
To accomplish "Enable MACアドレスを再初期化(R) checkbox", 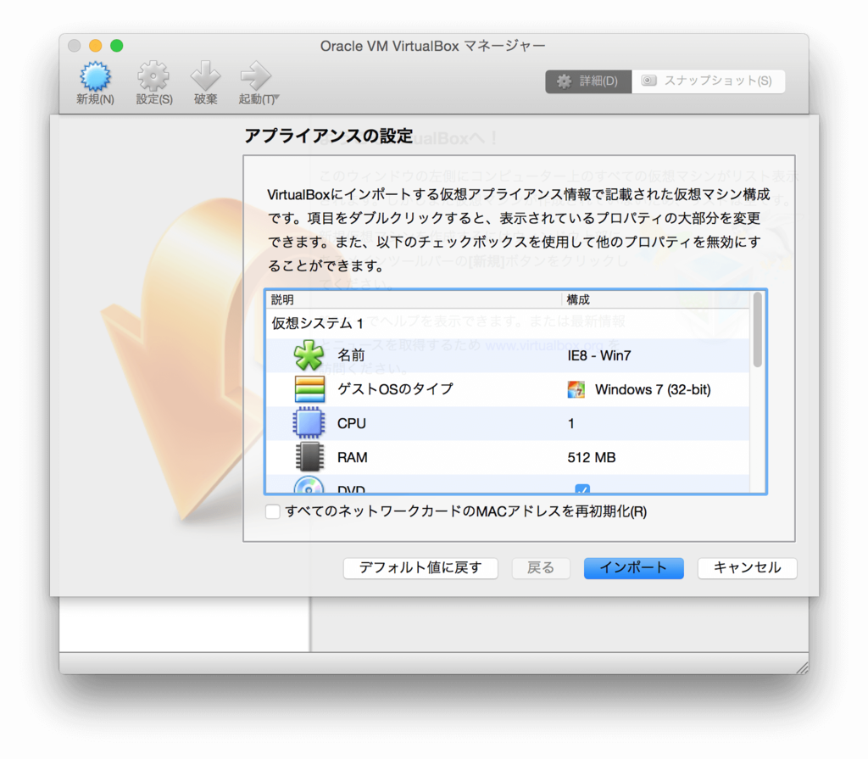I will [x=272, y=511].
